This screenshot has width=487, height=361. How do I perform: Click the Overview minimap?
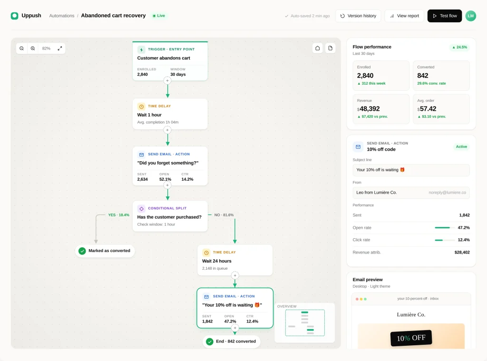(x=305, y=323)
